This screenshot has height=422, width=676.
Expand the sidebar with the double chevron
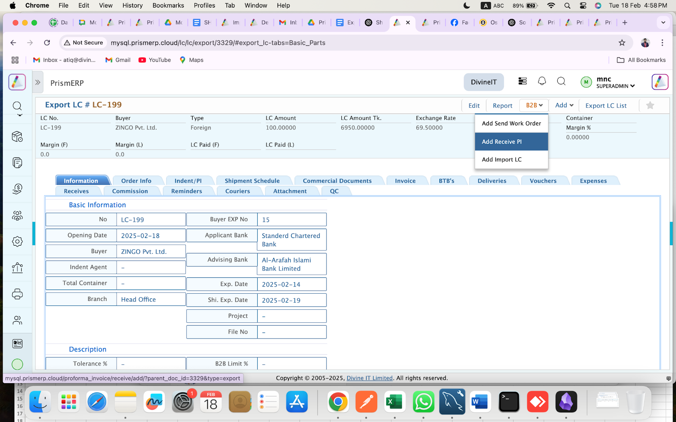point(38,82)
